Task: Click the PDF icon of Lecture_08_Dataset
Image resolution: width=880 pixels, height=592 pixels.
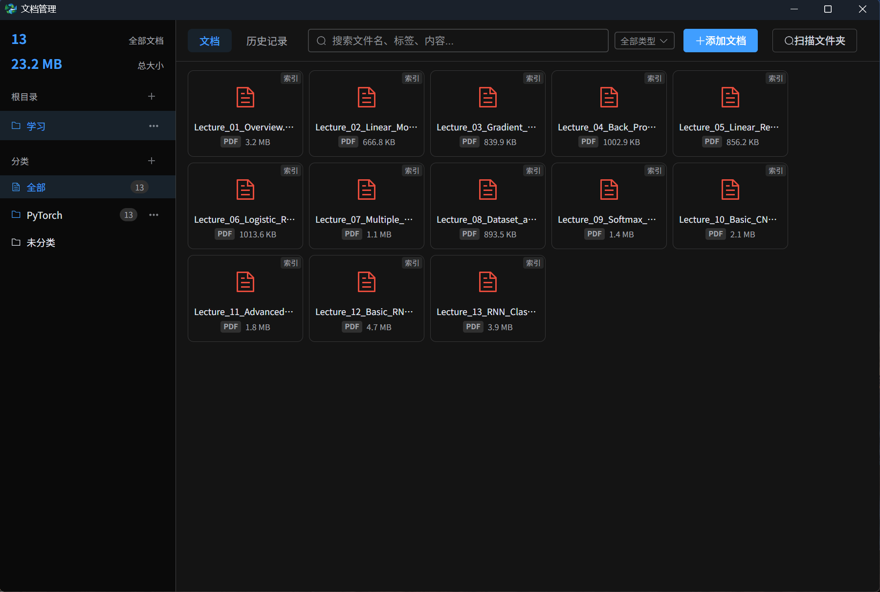Action: (488, 190)
